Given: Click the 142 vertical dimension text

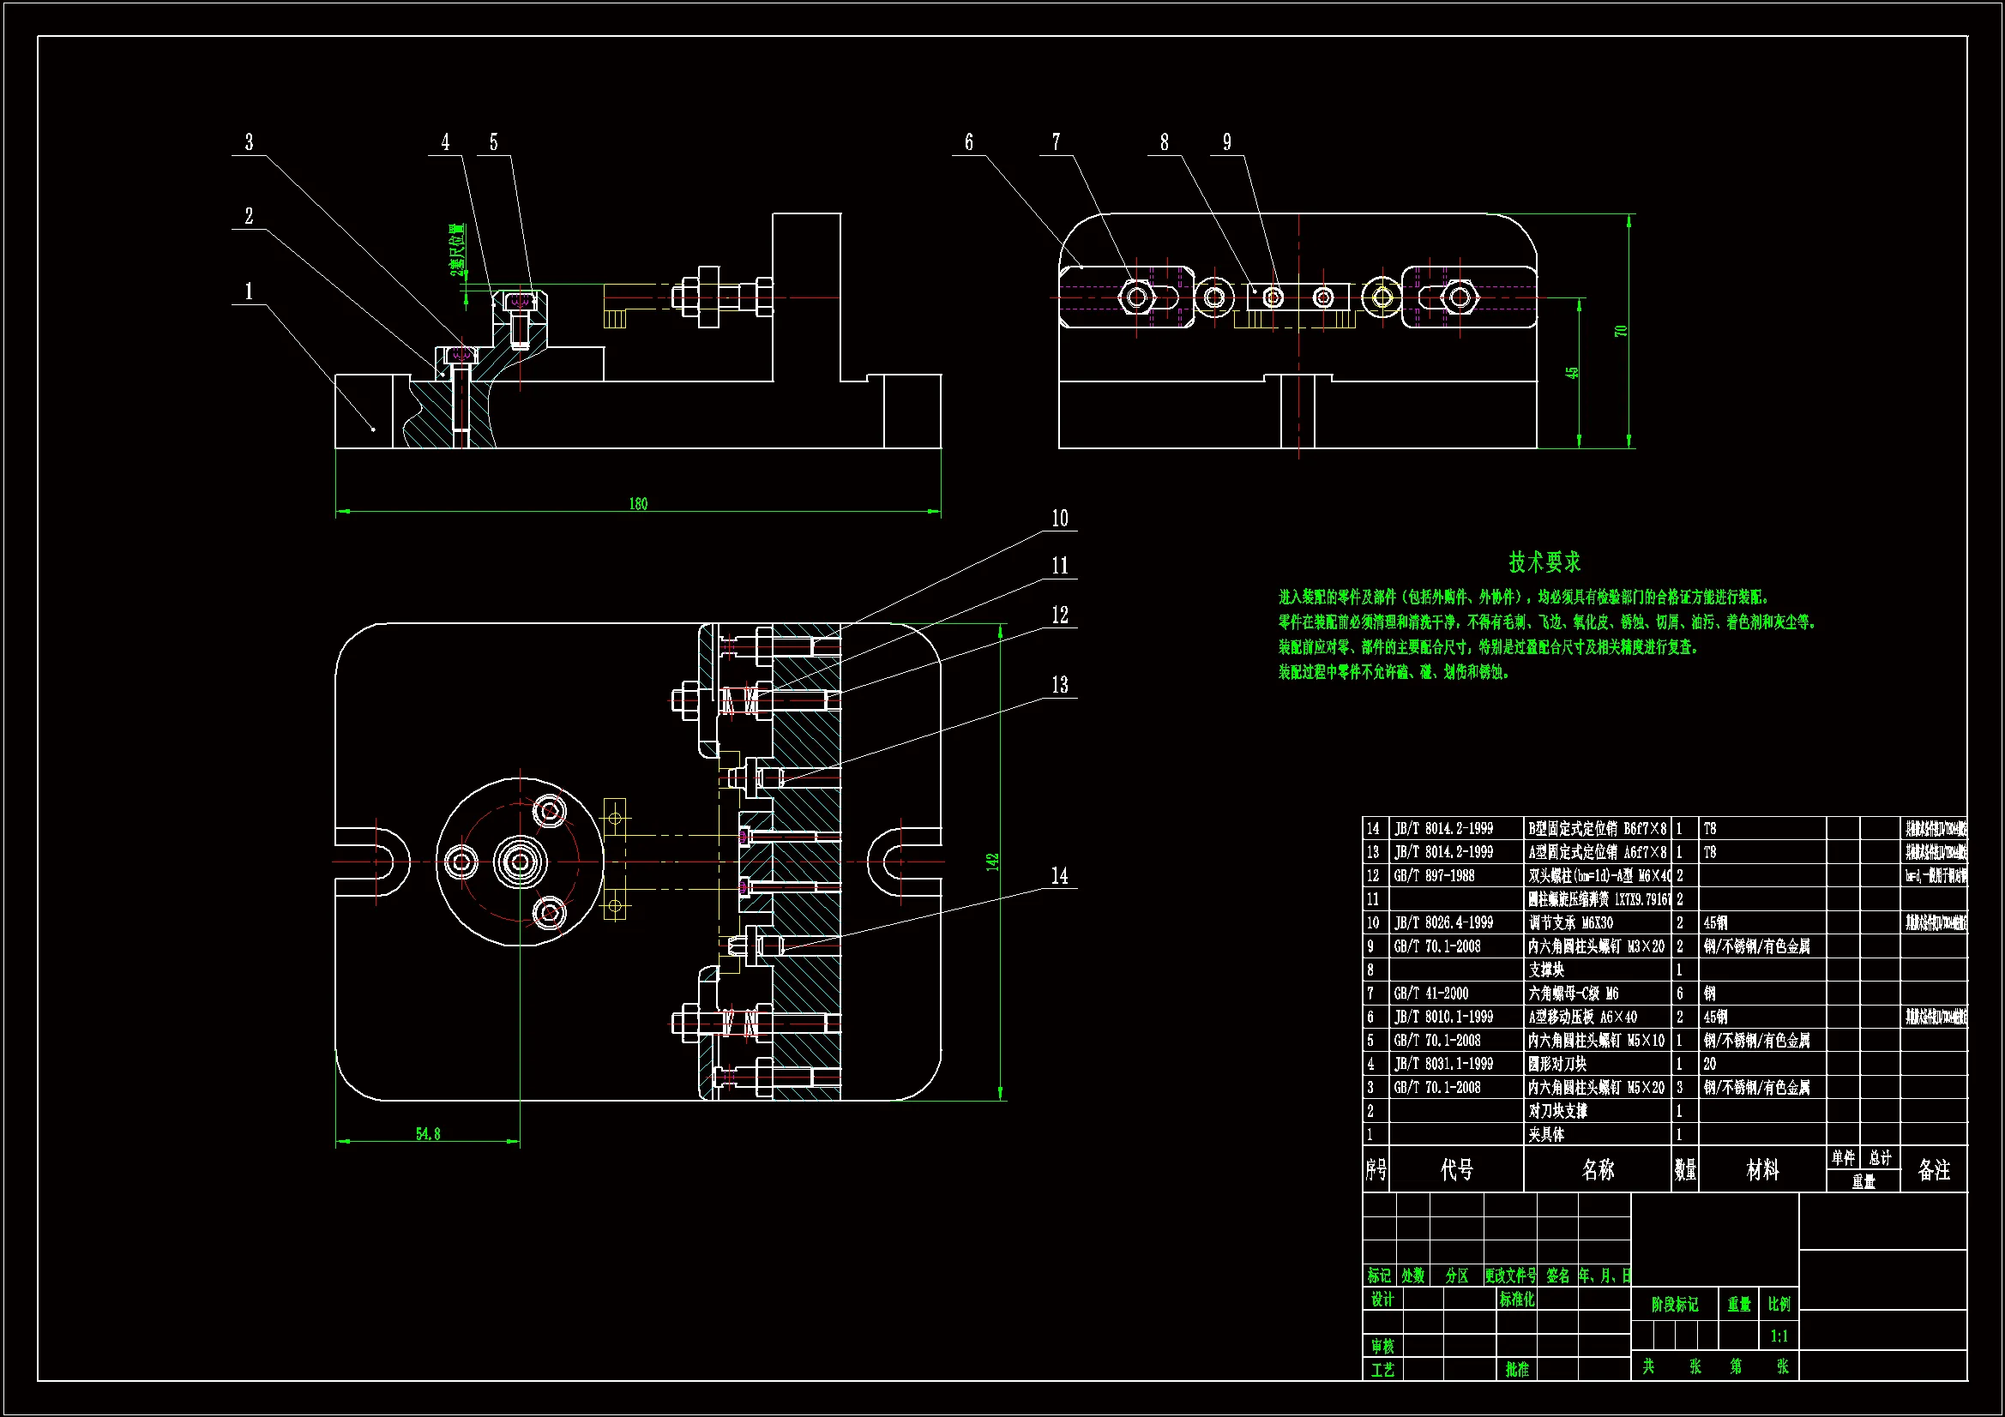Looking at the screenshot, I should click(992, 862).
